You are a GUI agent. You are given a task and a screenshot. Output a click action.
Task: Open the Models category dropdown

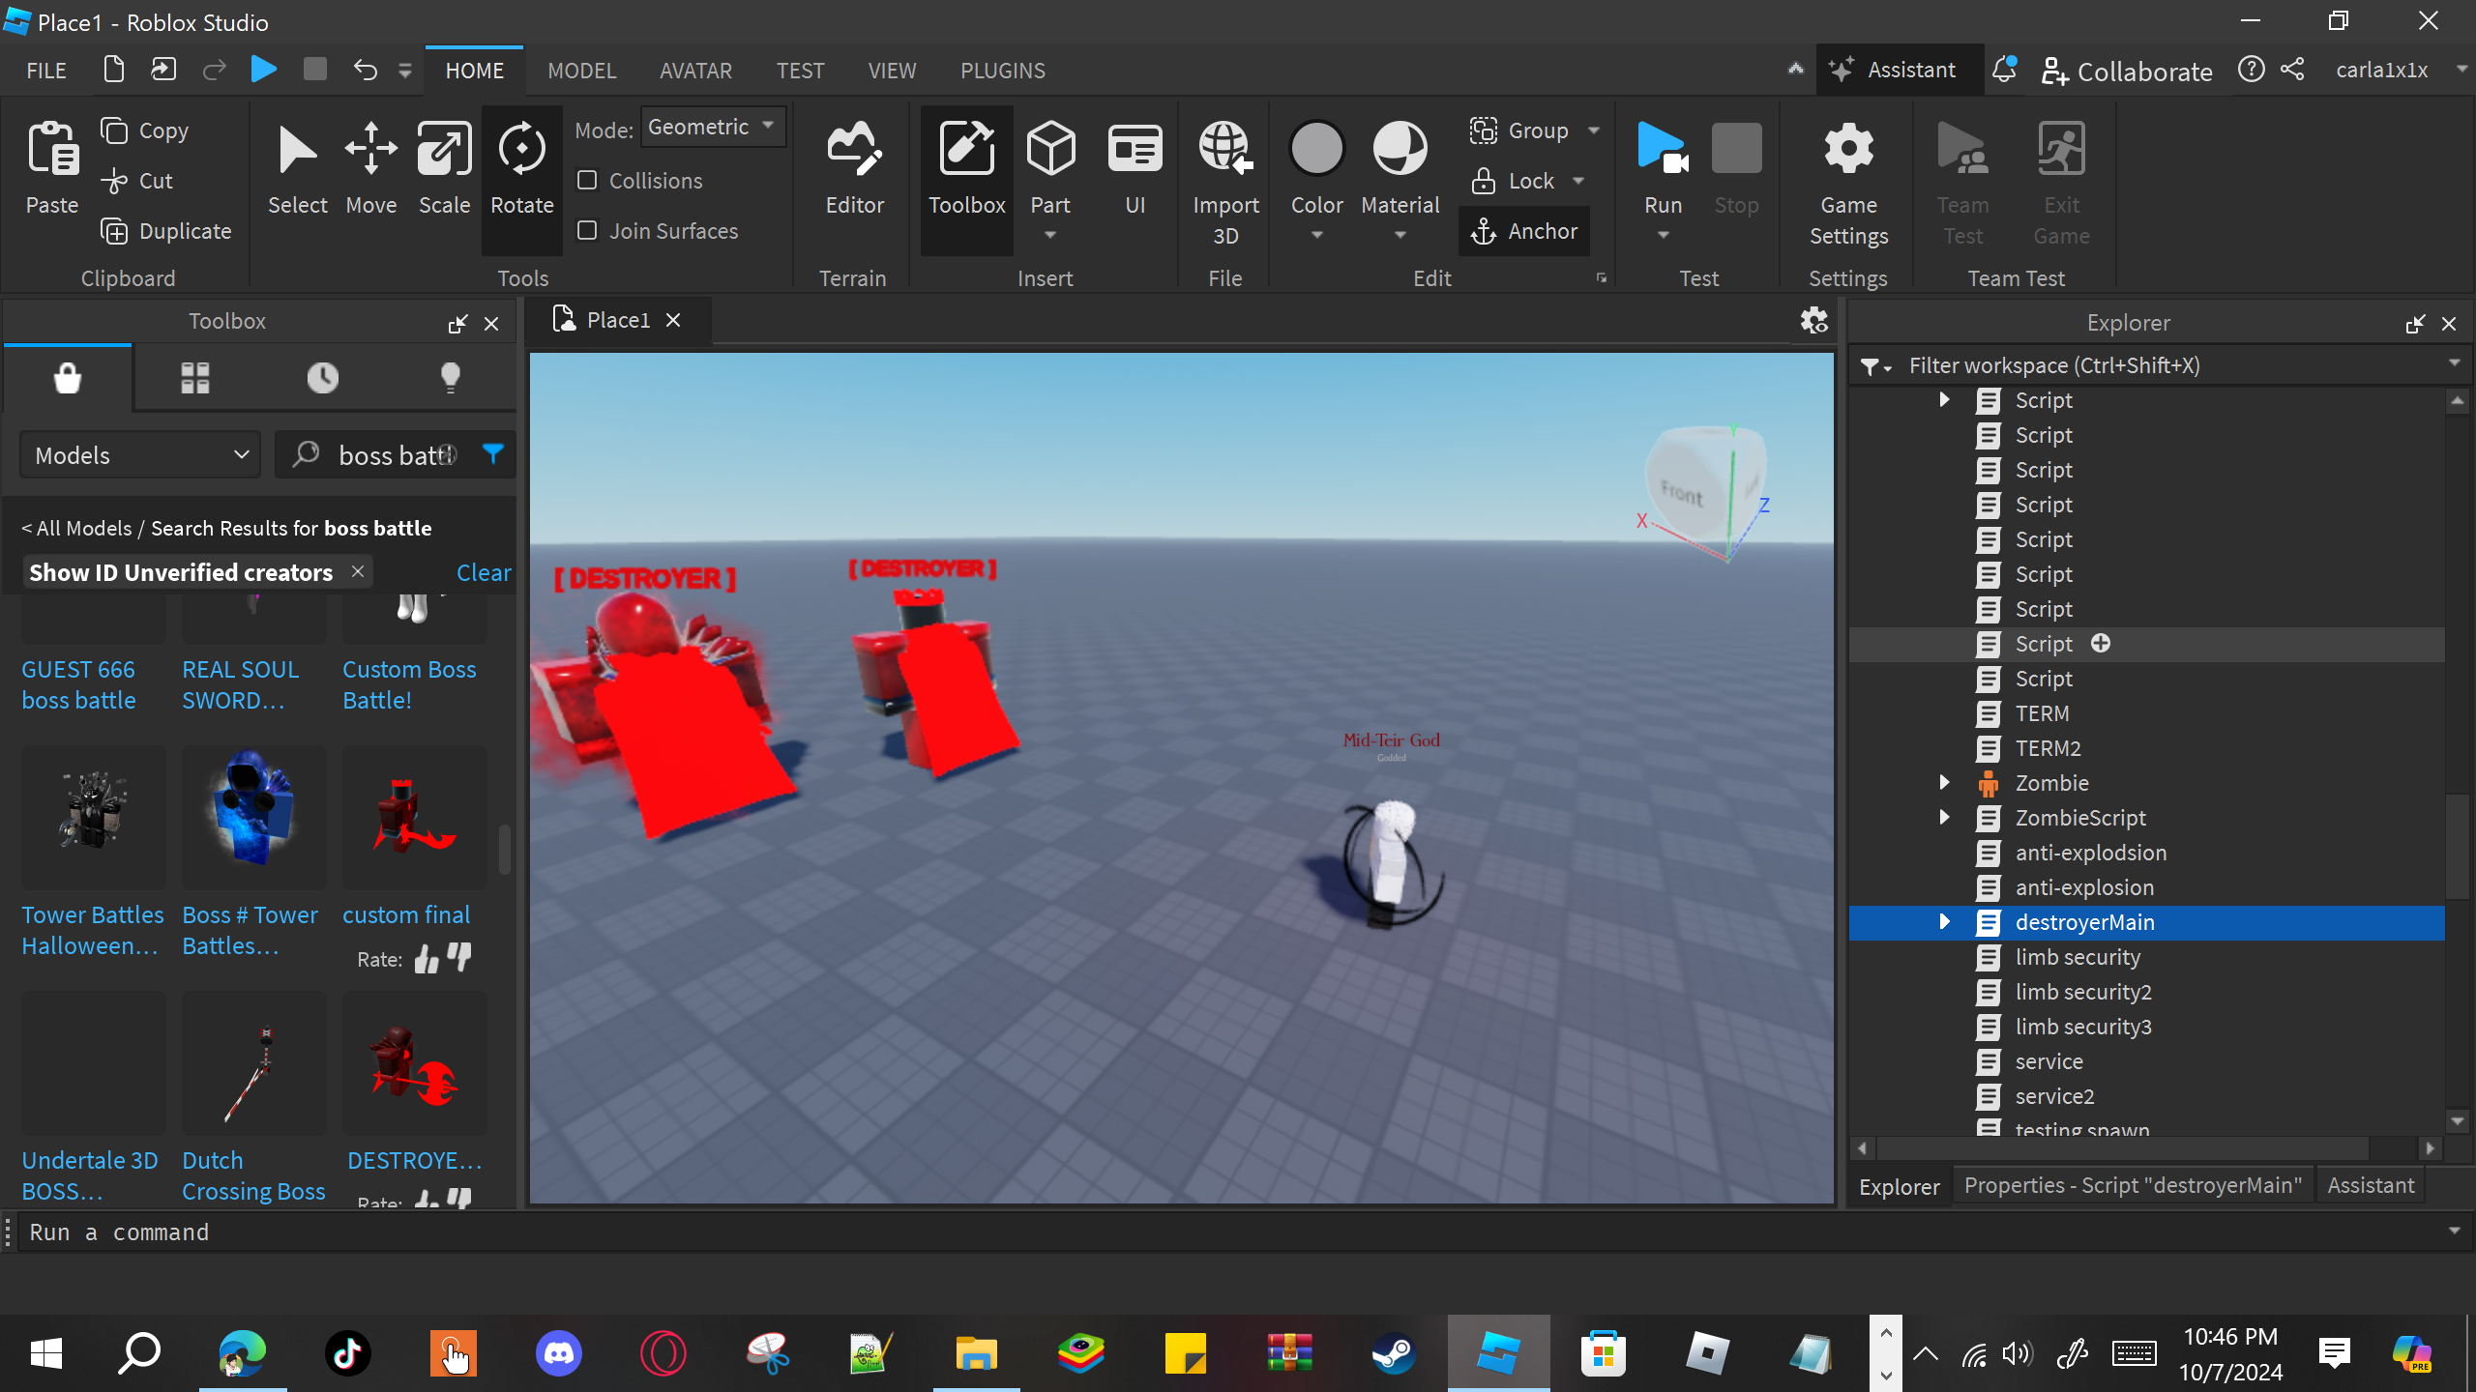pyautogui.click(x=140, y=455)
